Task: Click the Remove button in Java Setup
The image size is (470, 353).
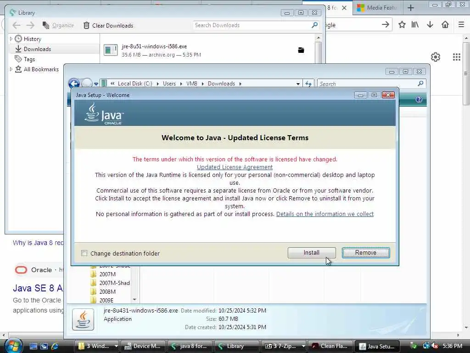Action: (x=366, y=253)
